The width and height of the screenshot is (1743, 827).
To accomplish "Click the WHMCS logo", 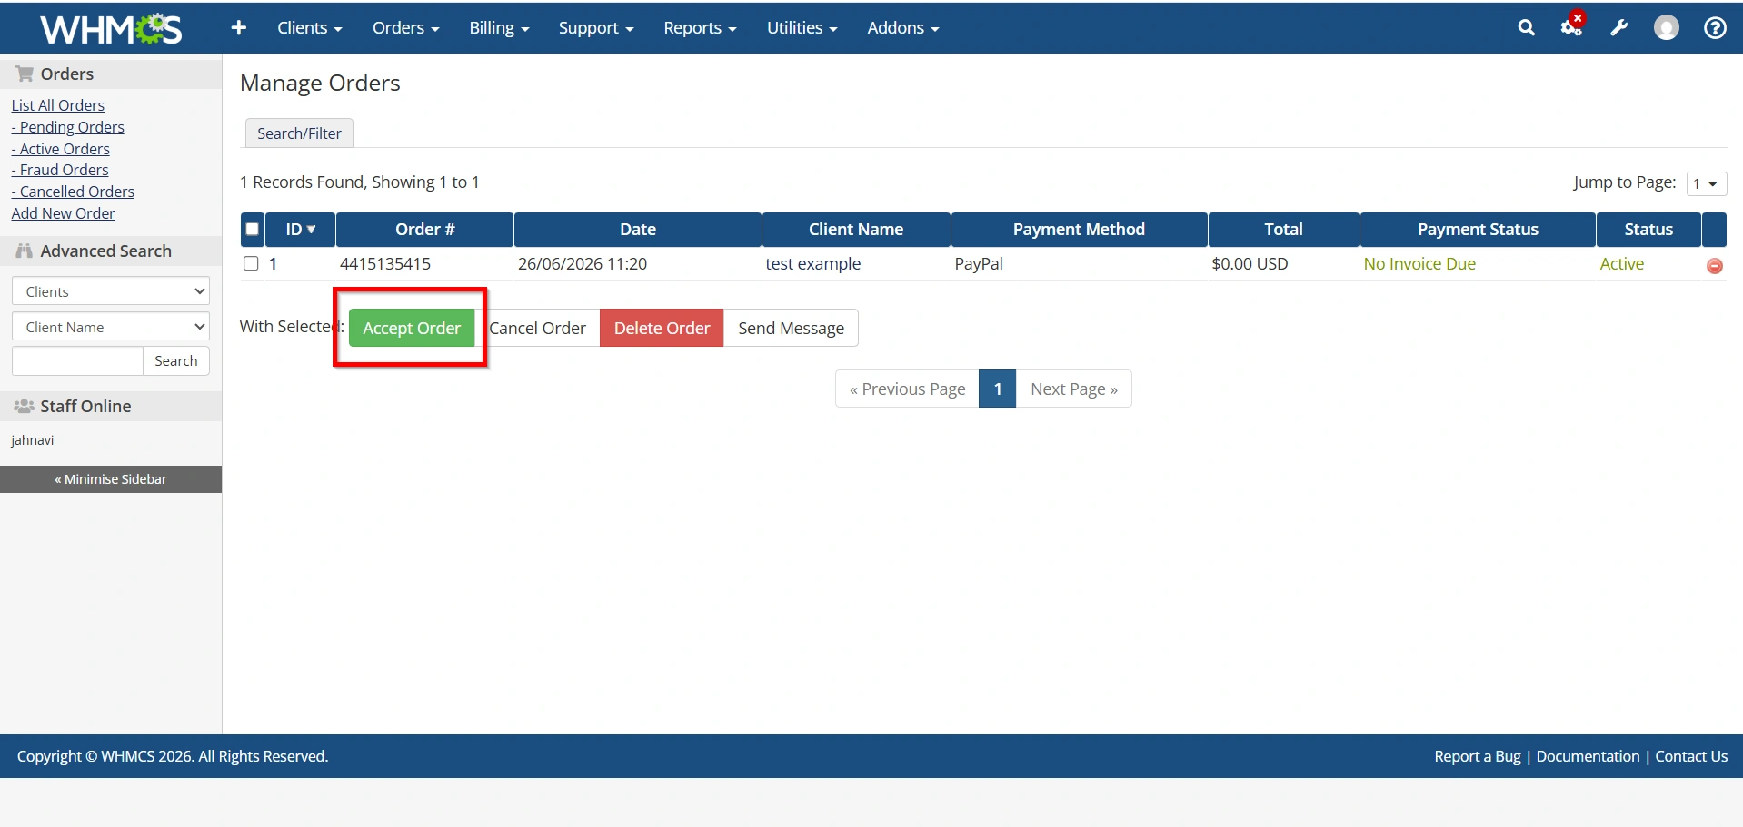I will (111, 29).
